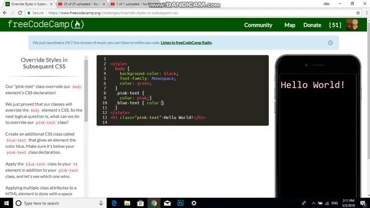
Task: Close the '25 of 25 uploaded' tab
Action: tap(104, 4)
